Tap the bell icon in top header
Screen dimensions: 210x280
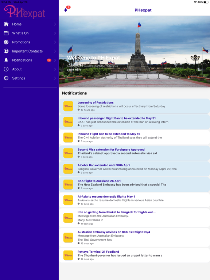click(x=66, y=10)
